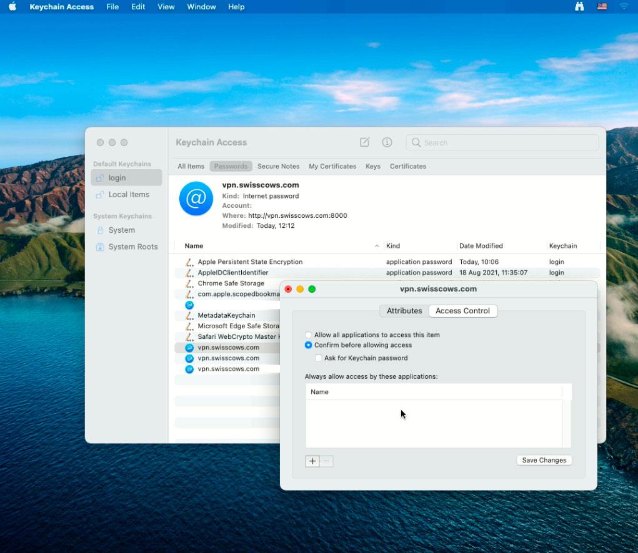This screenshot has height=553, width=638.
Task: Switch to the Secure Notes tab
Action: [x=278, y=166]
